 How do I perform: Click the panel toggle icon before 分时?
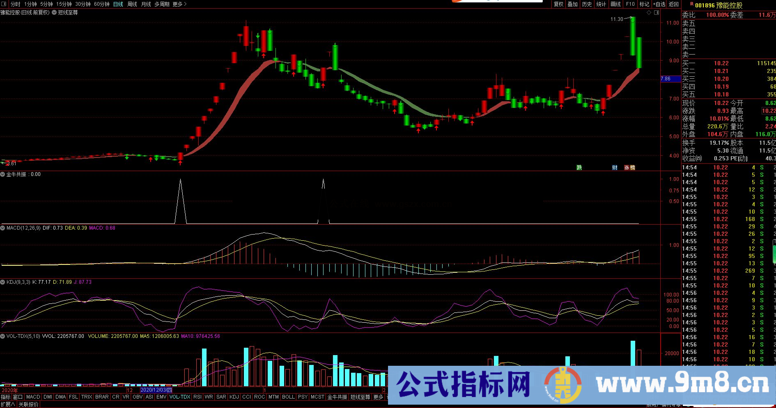coord(4,4)
